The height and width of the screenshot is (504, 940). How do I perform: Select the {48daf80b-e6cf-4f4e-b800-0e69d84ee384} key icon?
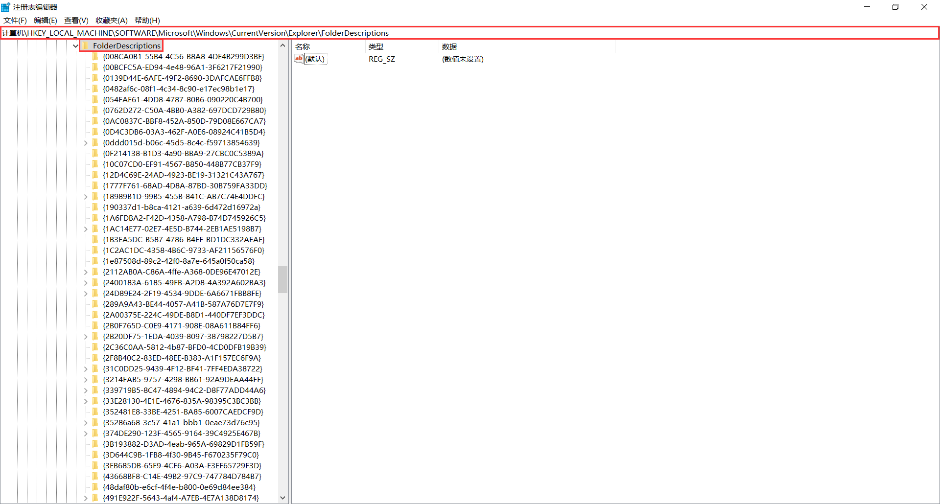[95, 487]
